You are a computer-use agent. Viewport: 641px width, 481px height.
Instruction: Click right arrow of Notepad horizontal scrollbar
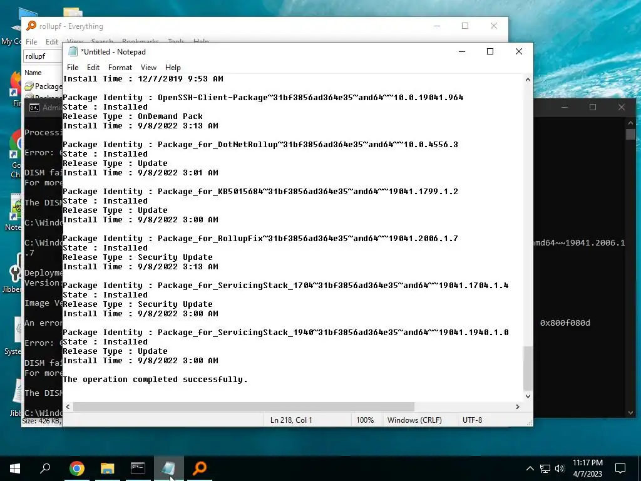point(518,406)
